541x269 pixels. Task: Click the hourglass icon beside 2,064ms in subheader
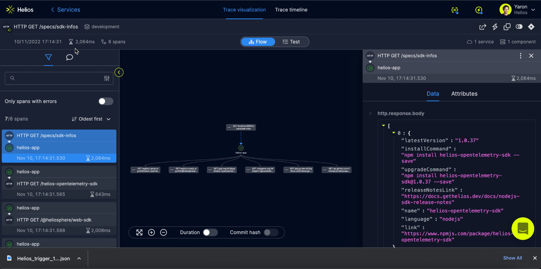point(71,42)
